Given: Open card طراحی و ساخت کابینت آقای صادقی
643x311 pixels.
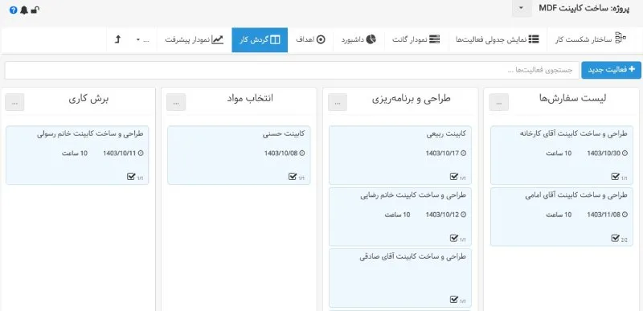Looking at the screenshot, I should click(413, 257).
